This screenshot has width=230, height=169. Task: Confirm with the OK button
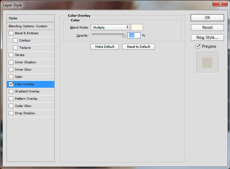(207, 18)
